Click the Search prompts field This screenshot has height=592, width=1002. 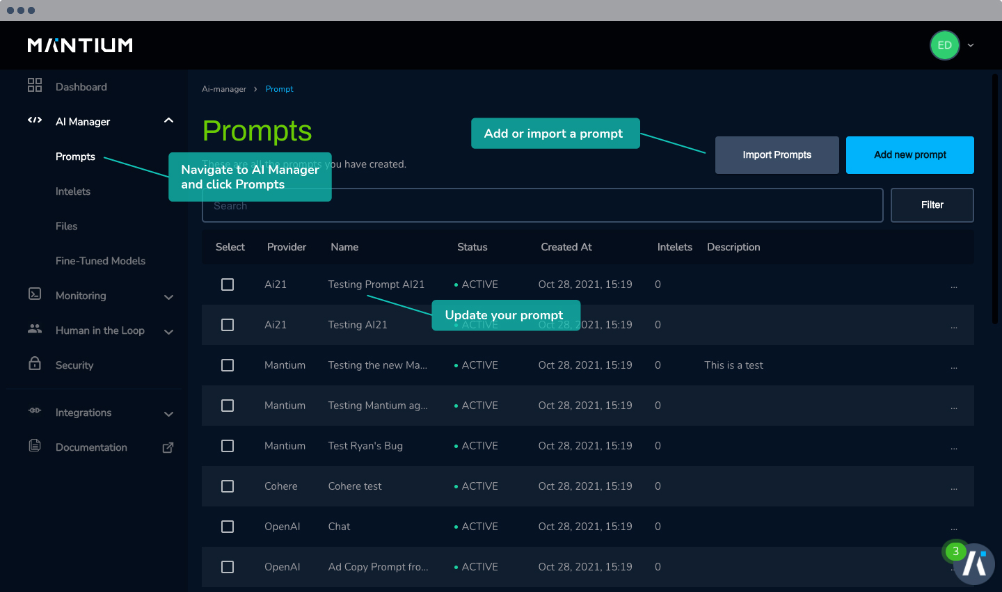pyautogui.click(x=543, y=205)
